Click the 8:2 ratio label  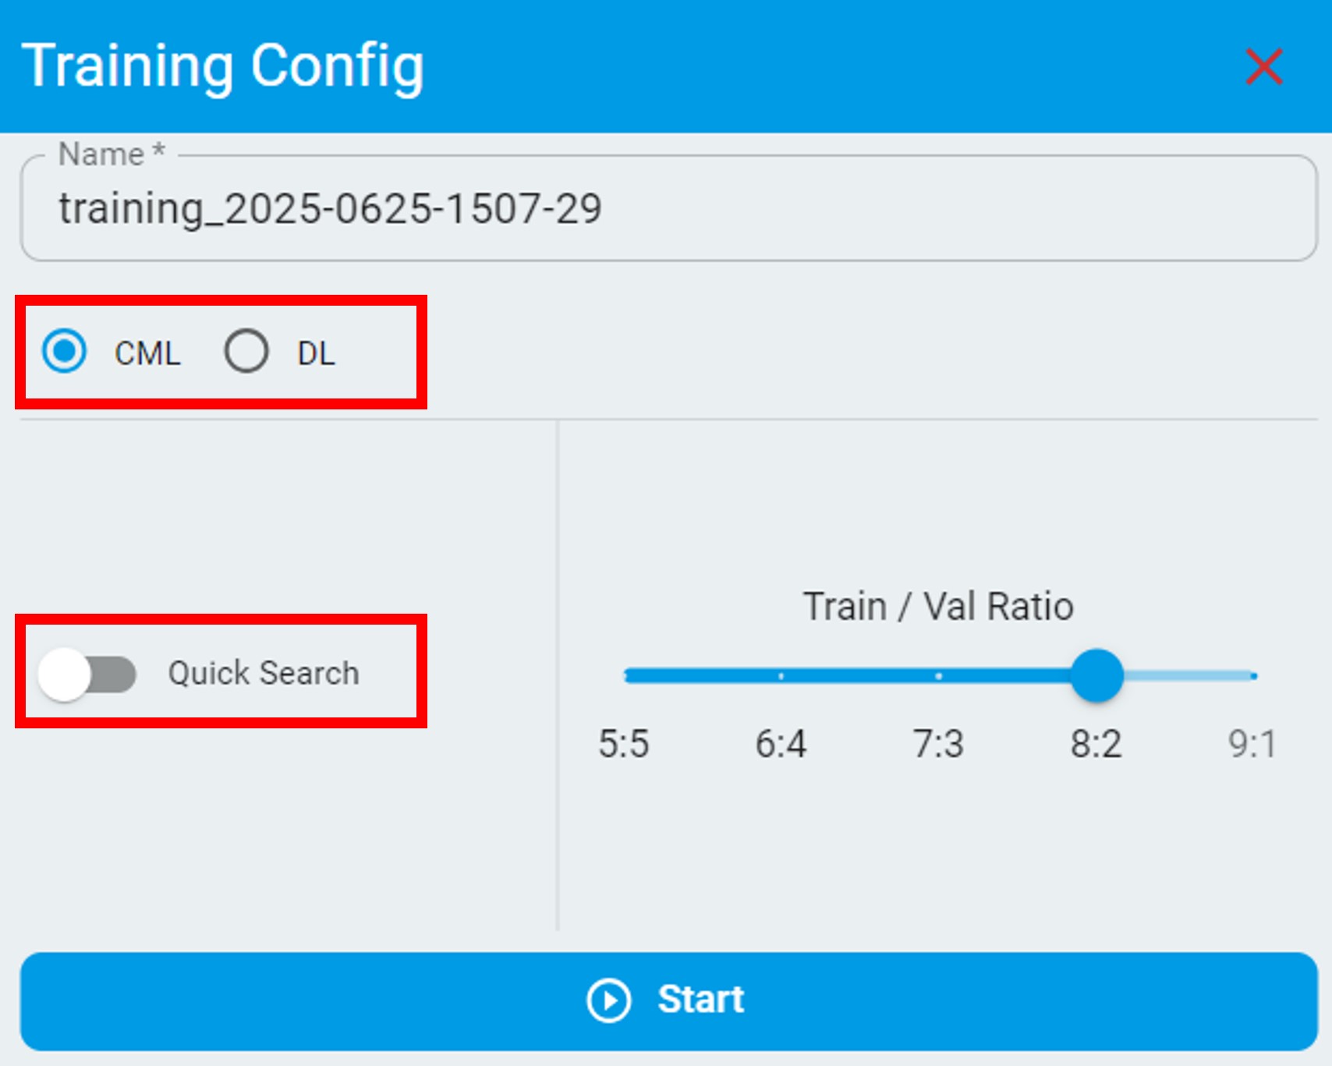pyautogui.click(x=1096, y=744)
